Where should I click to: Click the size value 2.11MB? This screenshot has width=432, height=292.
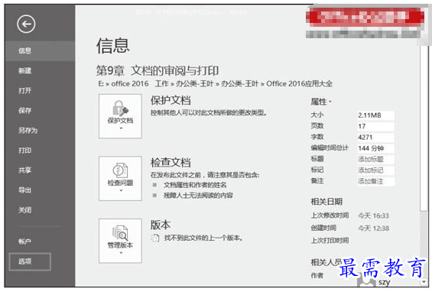tap(375, 115)
